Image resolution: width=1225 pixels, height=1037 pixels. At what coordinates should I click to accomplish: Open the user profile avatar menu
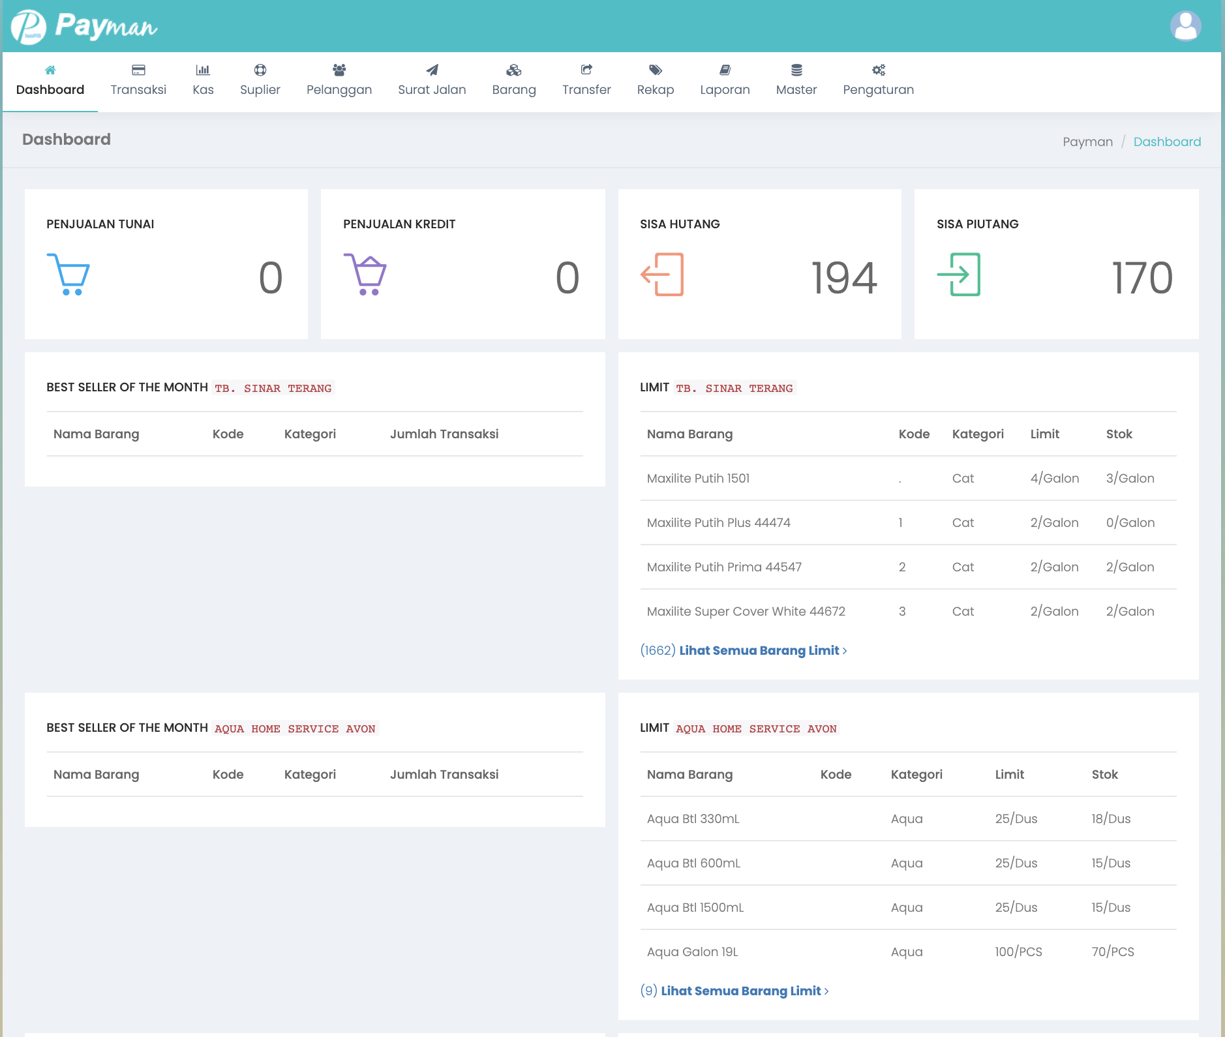[x=1185, y=27]
